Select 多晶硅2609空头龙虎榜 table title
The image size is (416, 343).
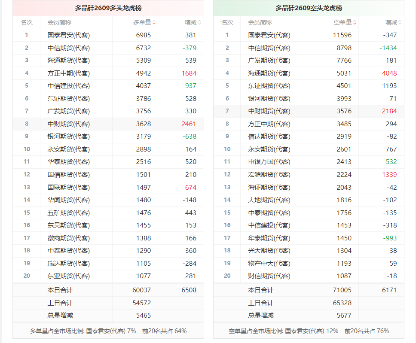click(x=309, y=8)
